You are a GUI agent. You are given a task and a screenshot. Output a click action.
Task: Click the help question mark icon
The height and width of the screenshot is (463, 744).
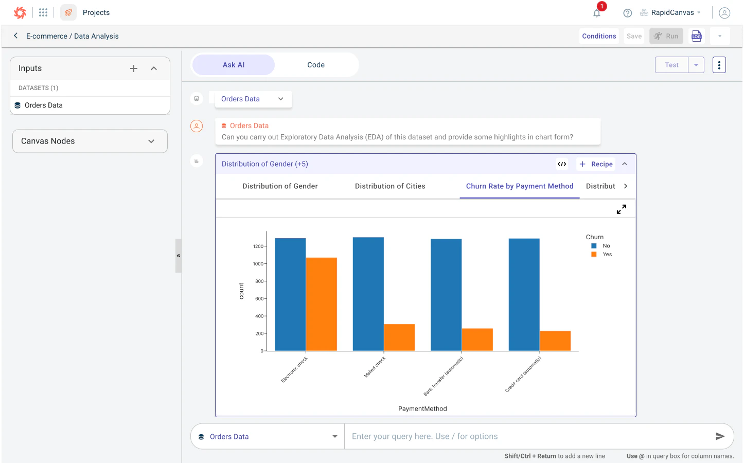pyautogui.click(x=627, y=12)
